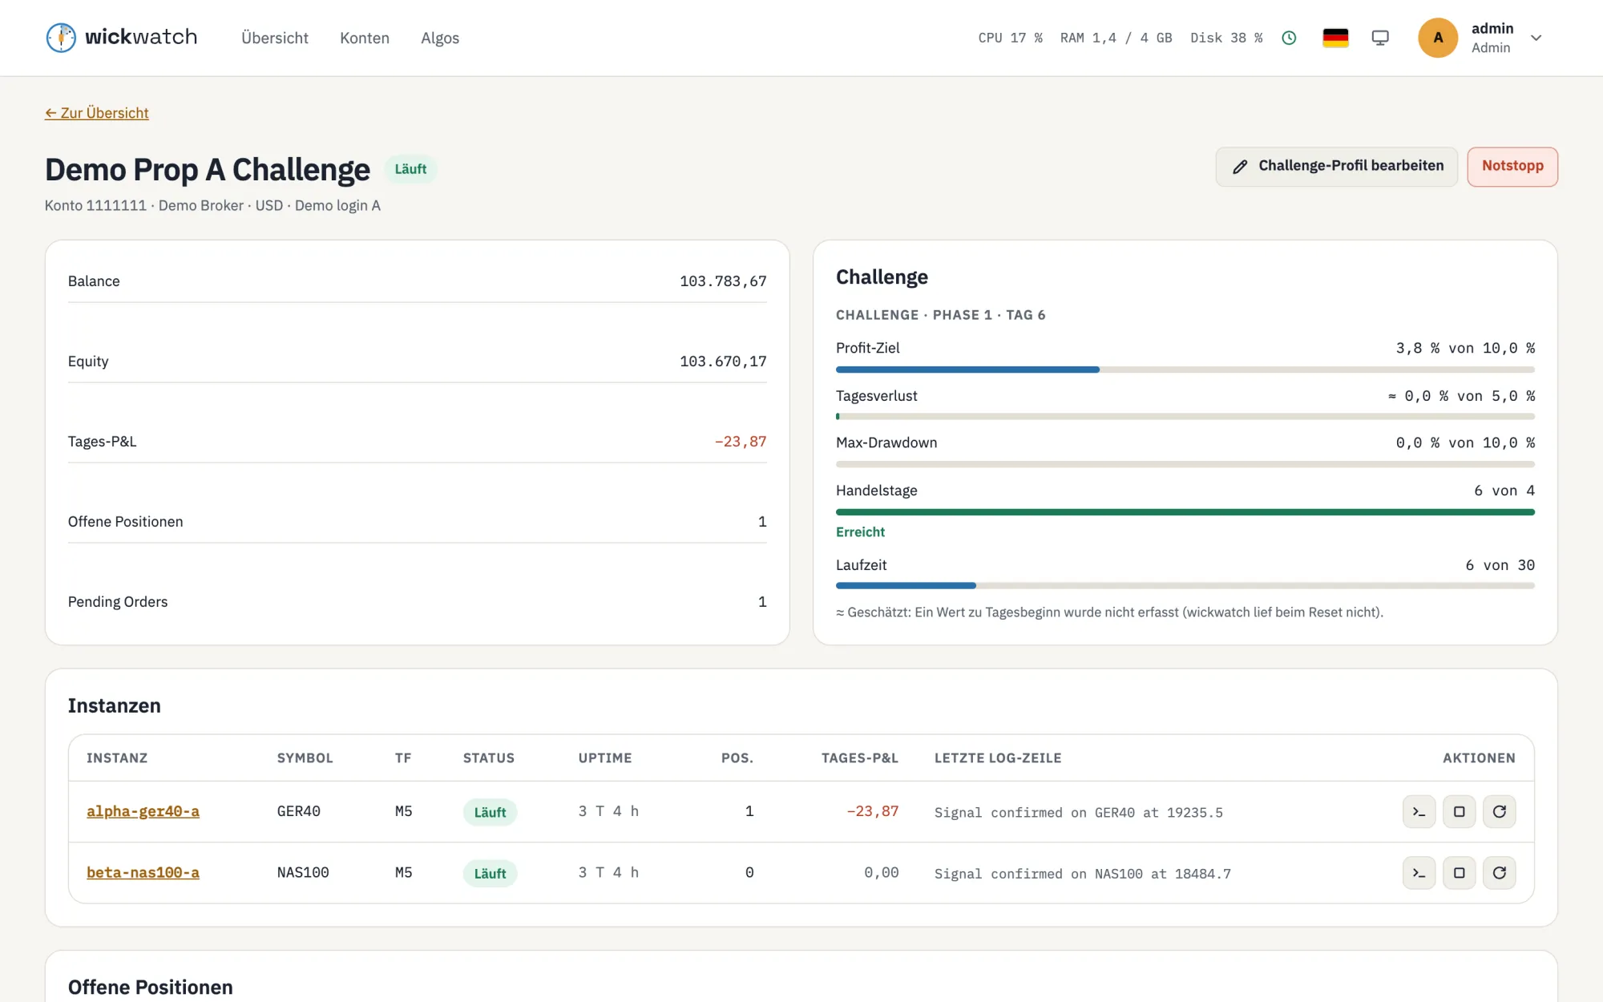Click log line mentioning NAS100 at 18484.7
This screenshot has width=1603, height=1002.
(1083, 874)
